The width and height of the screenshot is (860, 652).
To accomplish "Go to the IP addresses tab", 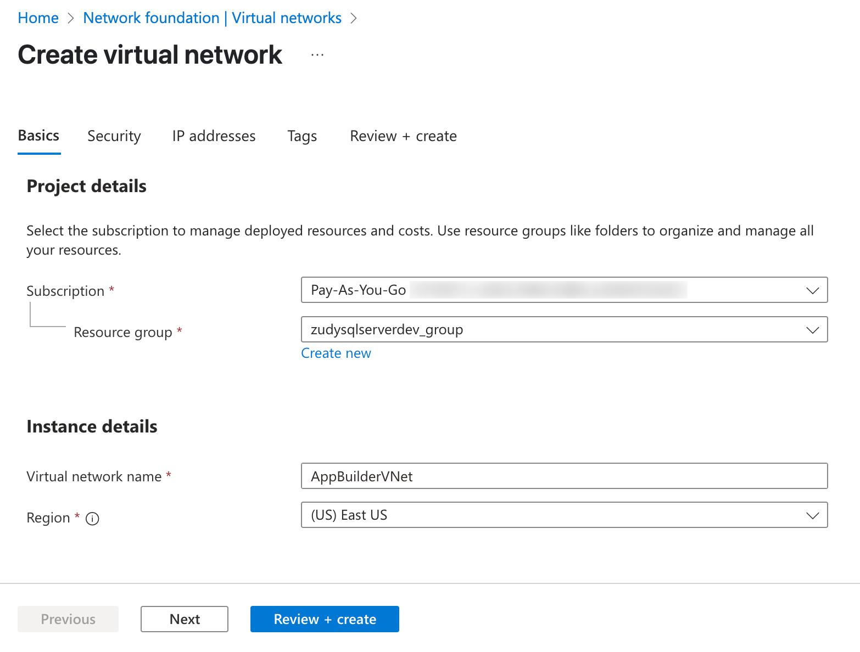I will 214,136.
